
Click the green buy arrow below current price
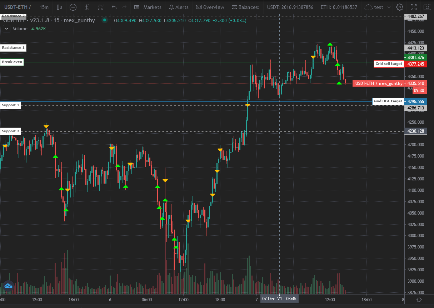click(x=339, y=83)
